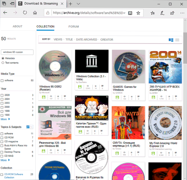The image size is (187, 180).
Task: Click software icon under Реаниматор XXI item
Action: 44,151
